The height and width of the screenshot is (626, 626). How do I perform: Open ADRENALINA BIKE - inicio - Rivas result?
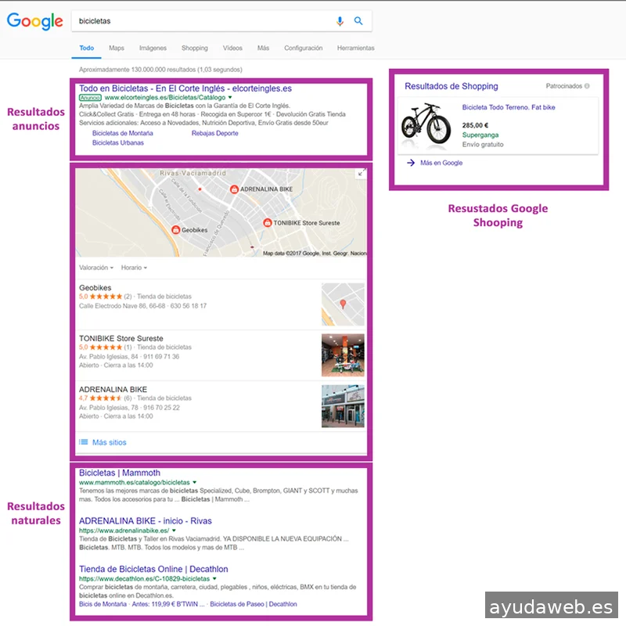(146, 521)
